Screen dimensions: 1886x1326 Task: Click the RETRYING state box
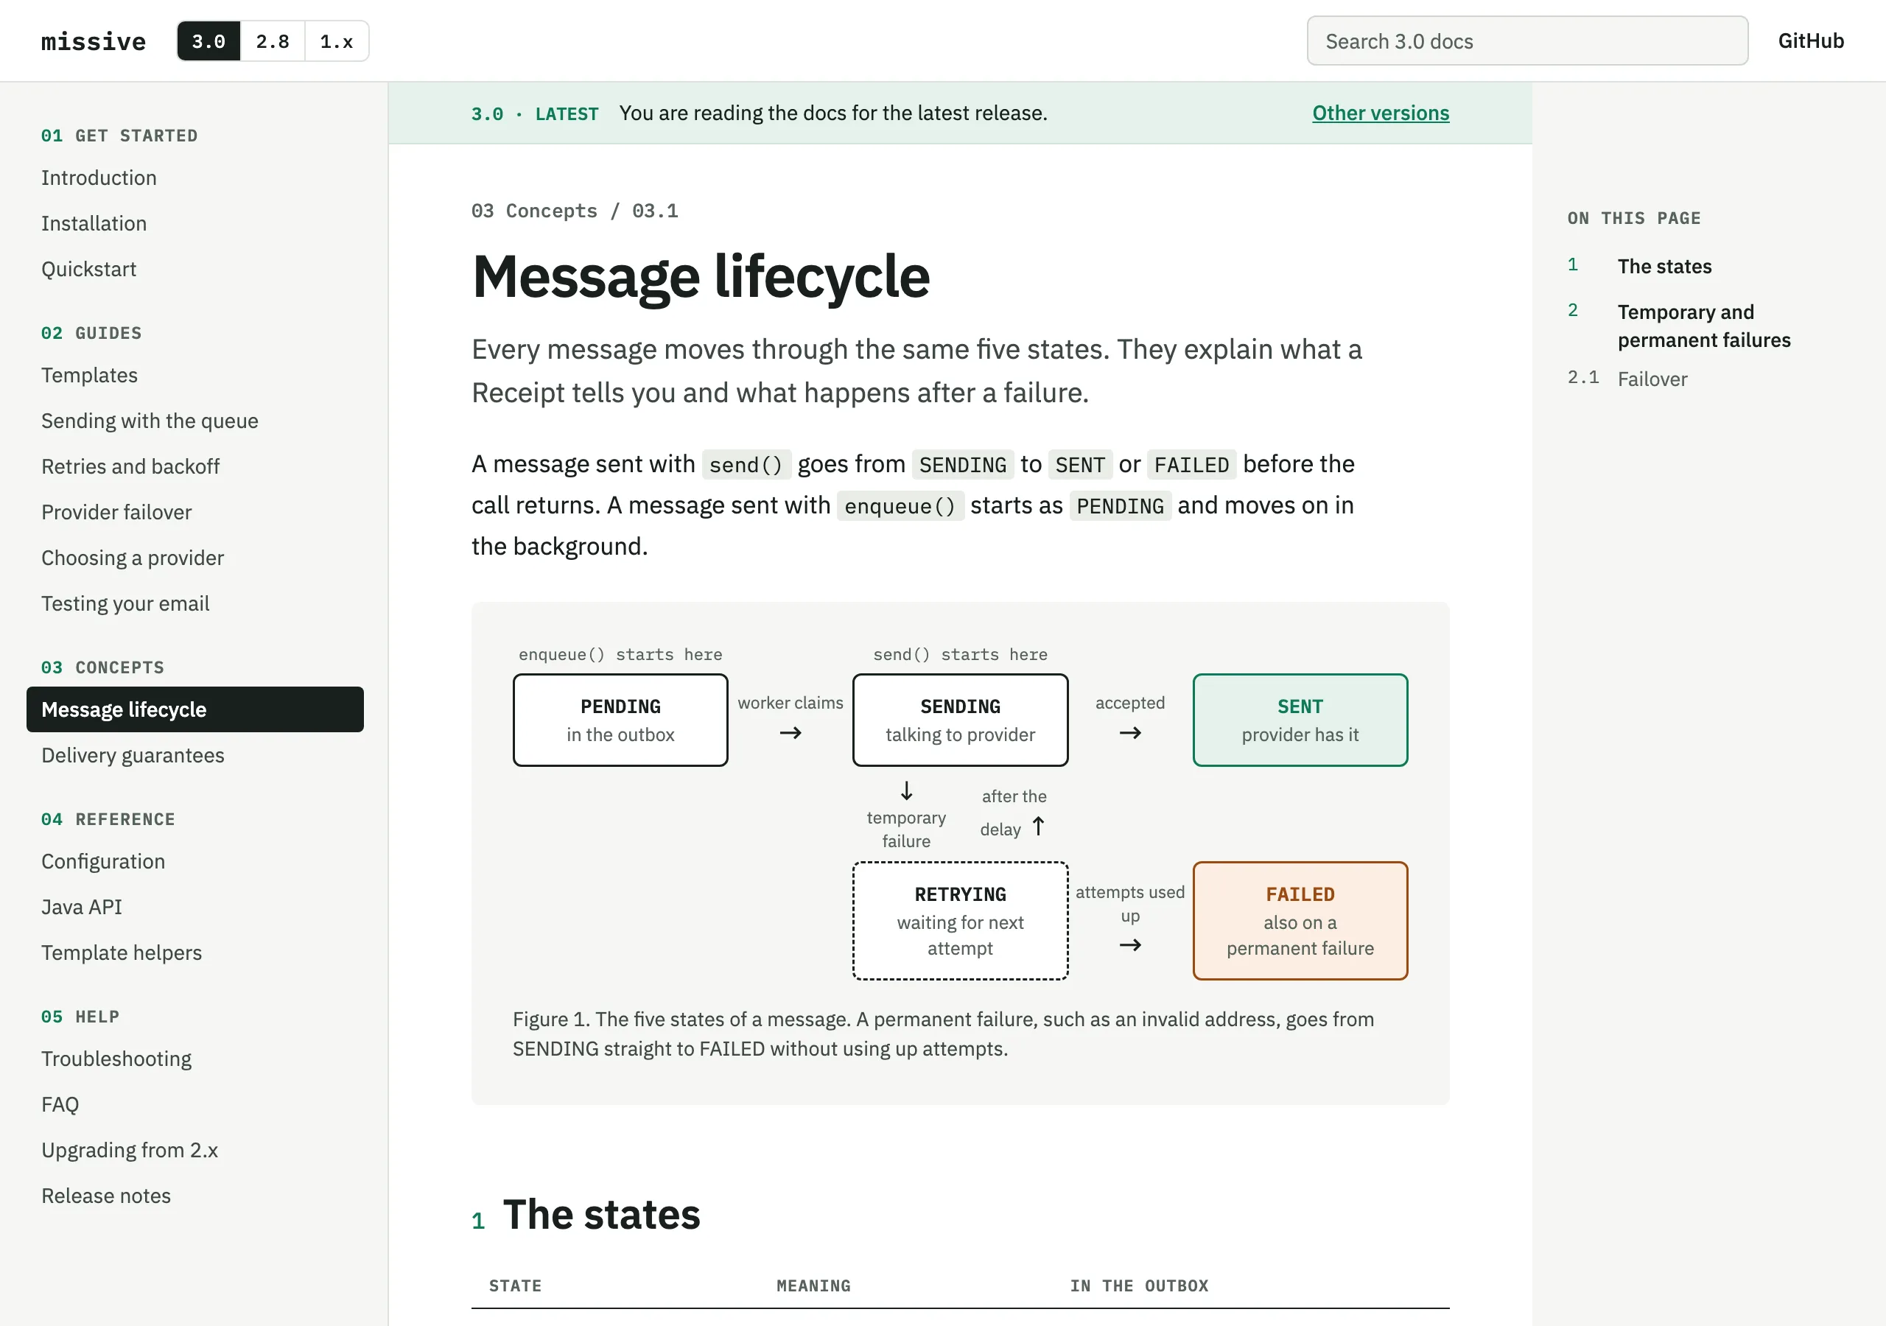coord(960,921)
